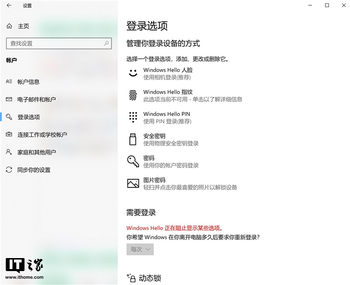Start search with the magnifier icon

click(x=106, y=43)
